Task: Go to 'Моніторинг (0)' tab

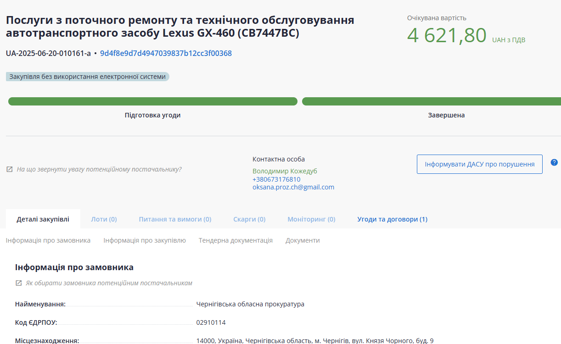Action: (x=311, y=219)
